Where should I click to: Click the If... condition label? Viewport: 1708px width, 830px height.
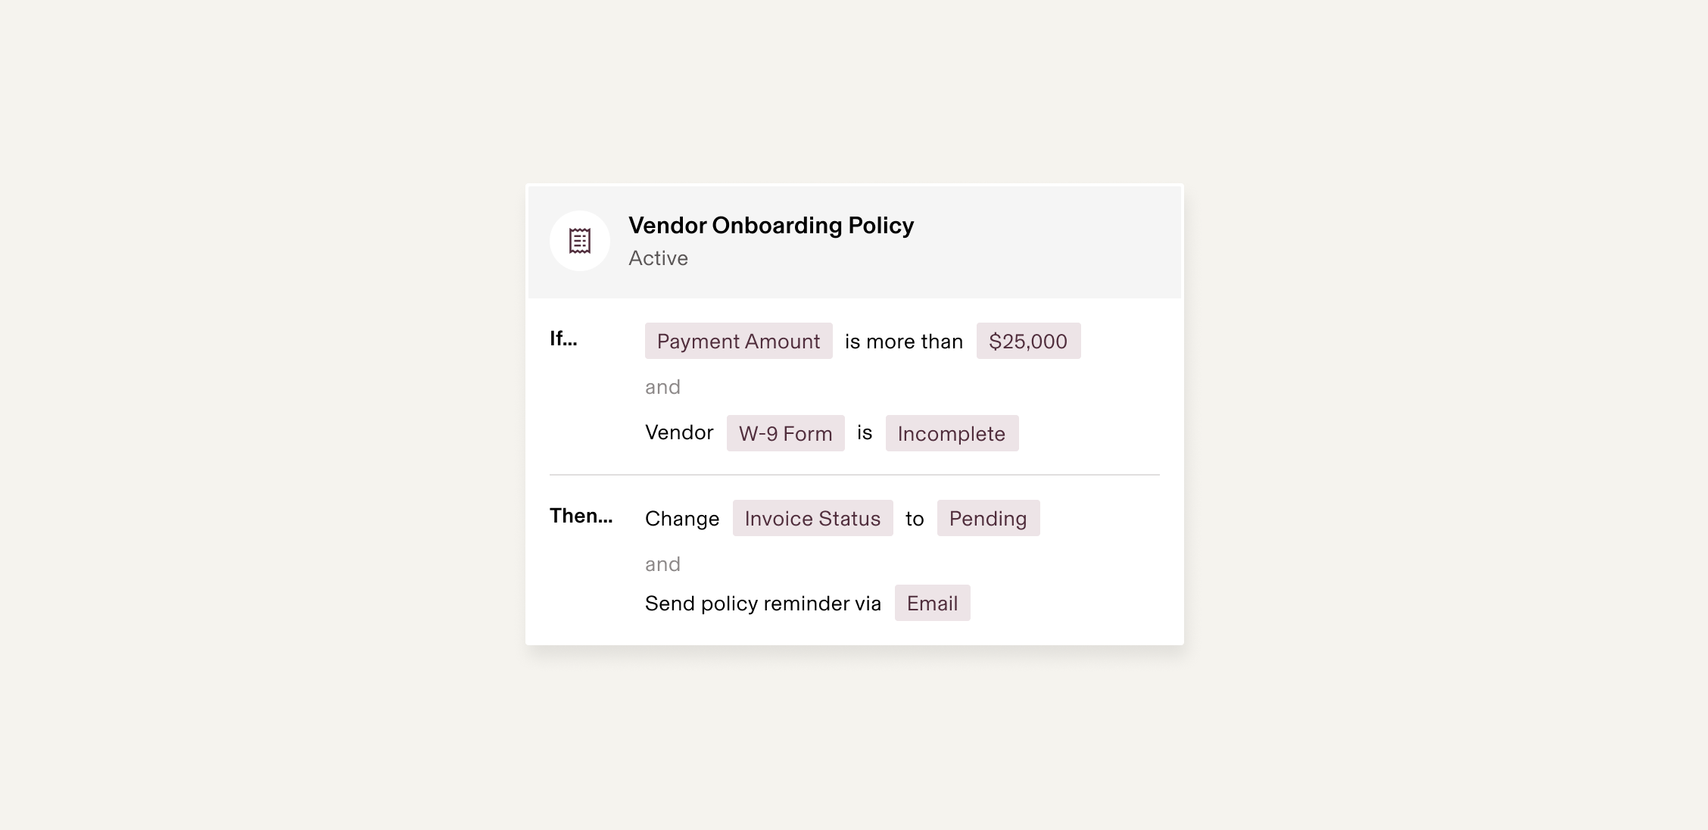click(x=563, y=339)
